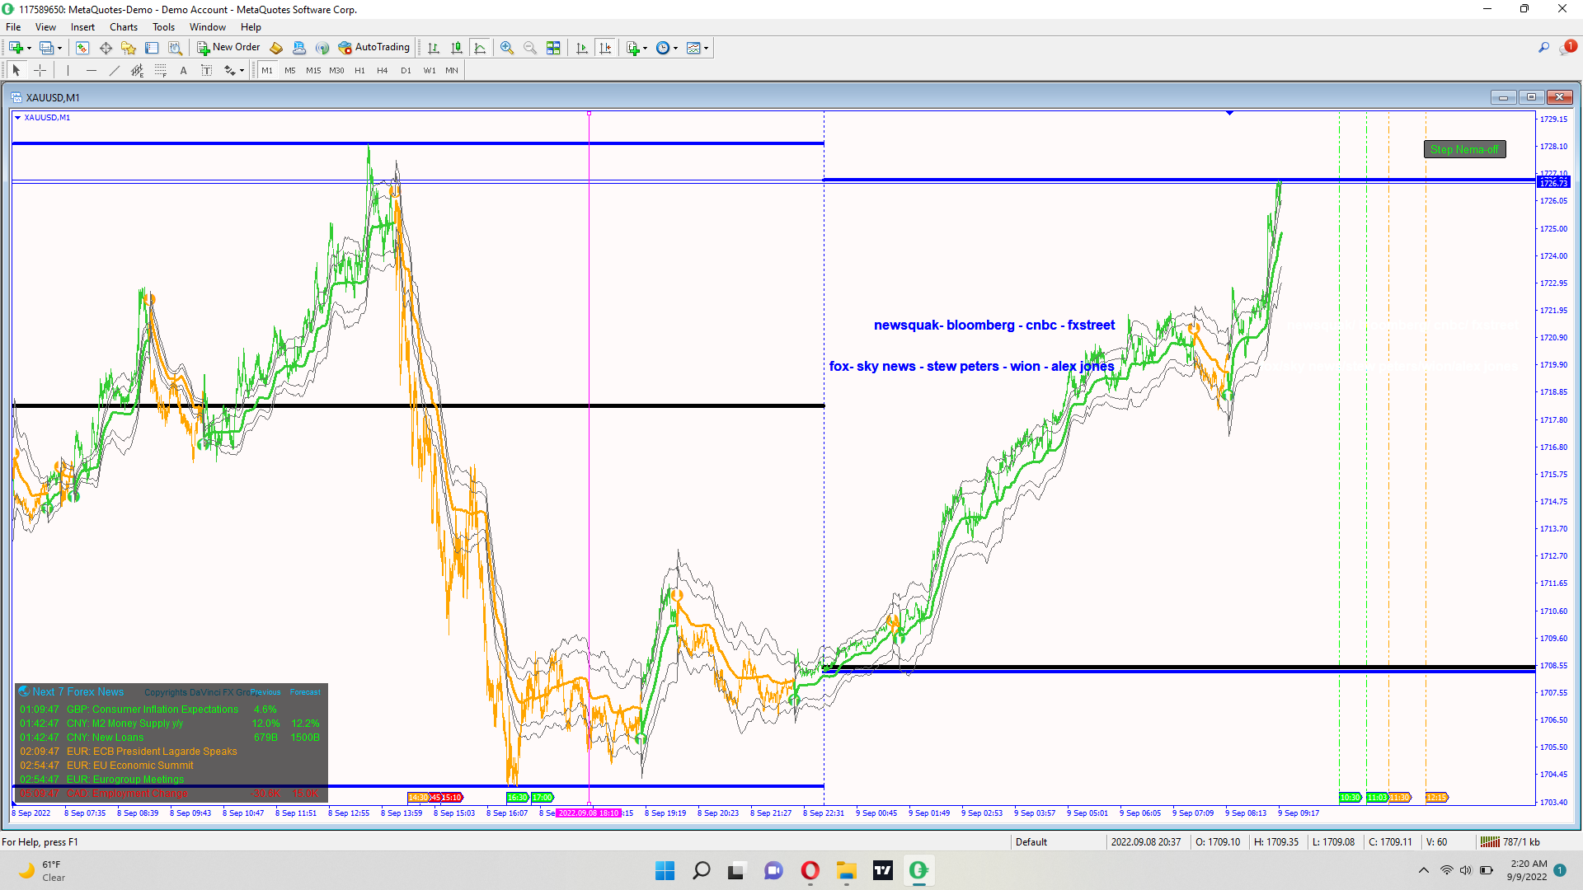Open TradingView from the Windows taskbar
This screenshot has width=1583, height=890.
883,870
